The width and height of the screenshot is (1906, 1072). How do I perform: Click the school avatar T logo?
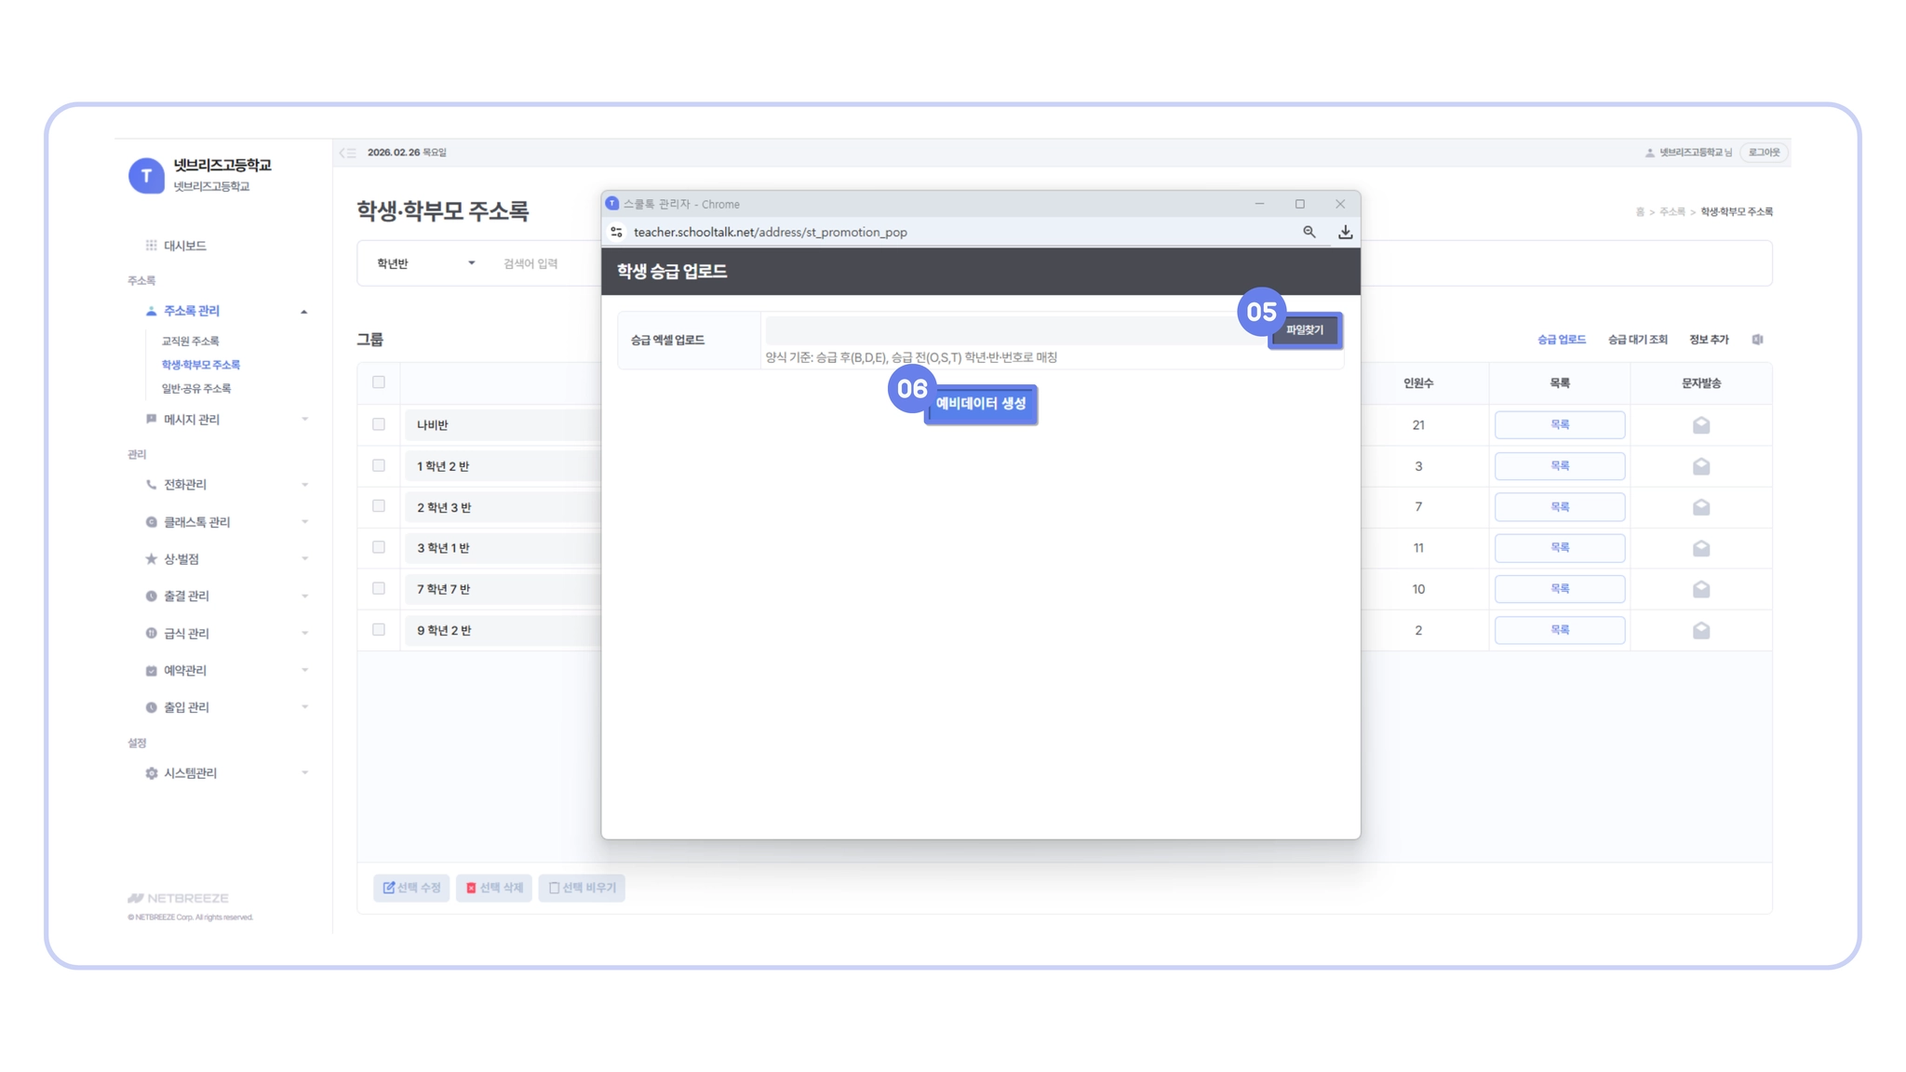146,175
